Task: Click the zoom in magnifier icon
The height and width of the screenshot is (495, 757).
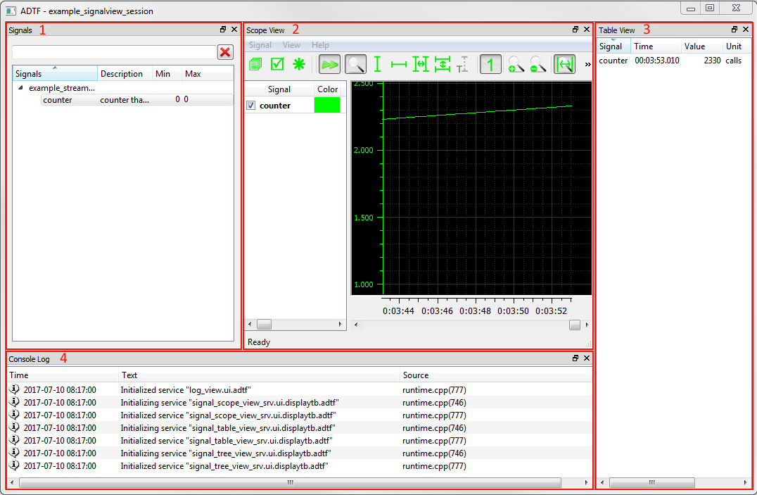Action: [x=516, y=64]
